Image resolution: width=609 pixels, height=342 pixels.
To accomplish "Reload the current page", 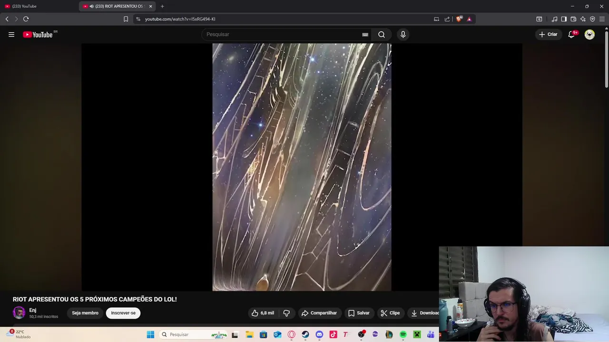I will [26, 19].
